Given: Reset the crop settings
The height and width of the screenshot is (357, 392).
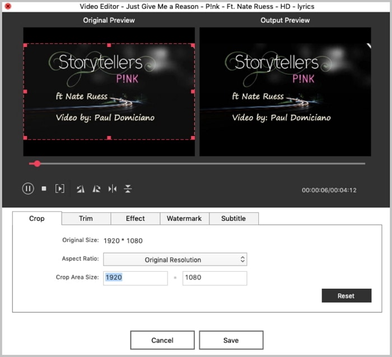Looking at the screenshot, I should [346, 296].
